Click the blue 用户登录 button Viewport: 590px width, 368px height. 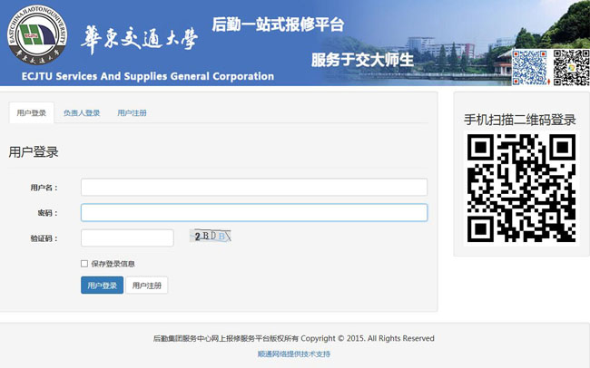pyautogui.click(x=102, y=286)
